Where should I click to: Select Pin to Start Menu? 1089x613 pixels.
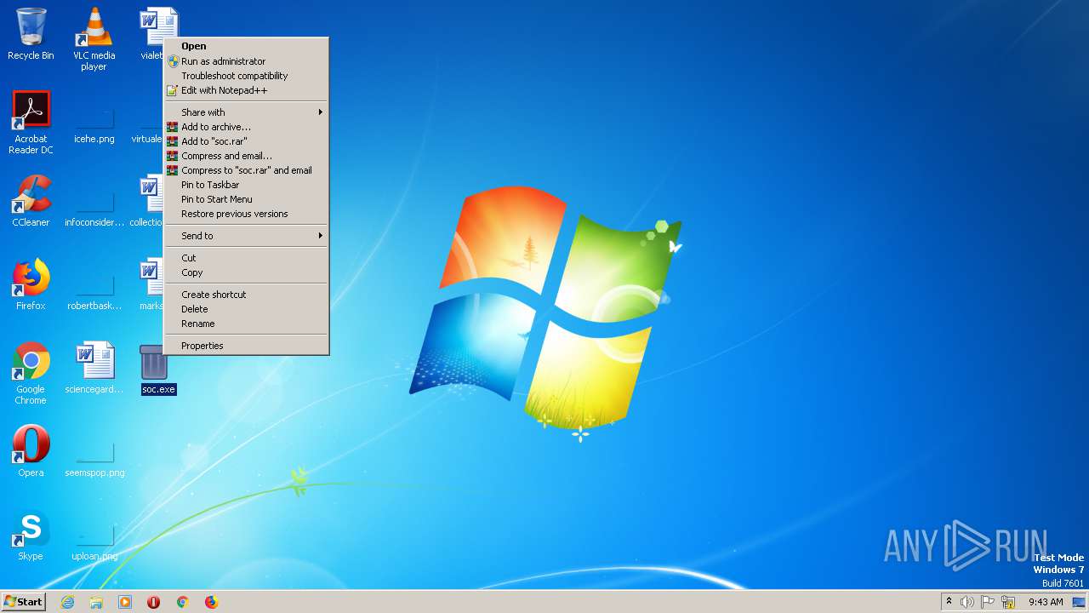[246, 199]
